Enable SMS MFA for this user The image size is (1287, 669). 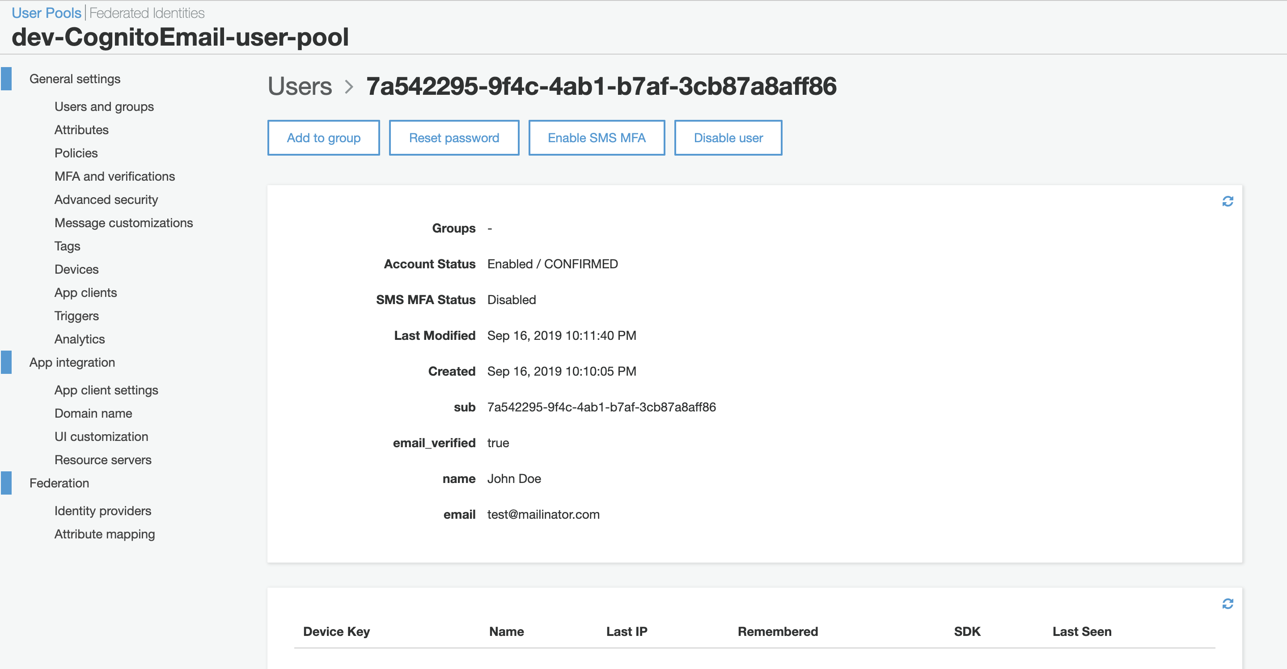597,137
